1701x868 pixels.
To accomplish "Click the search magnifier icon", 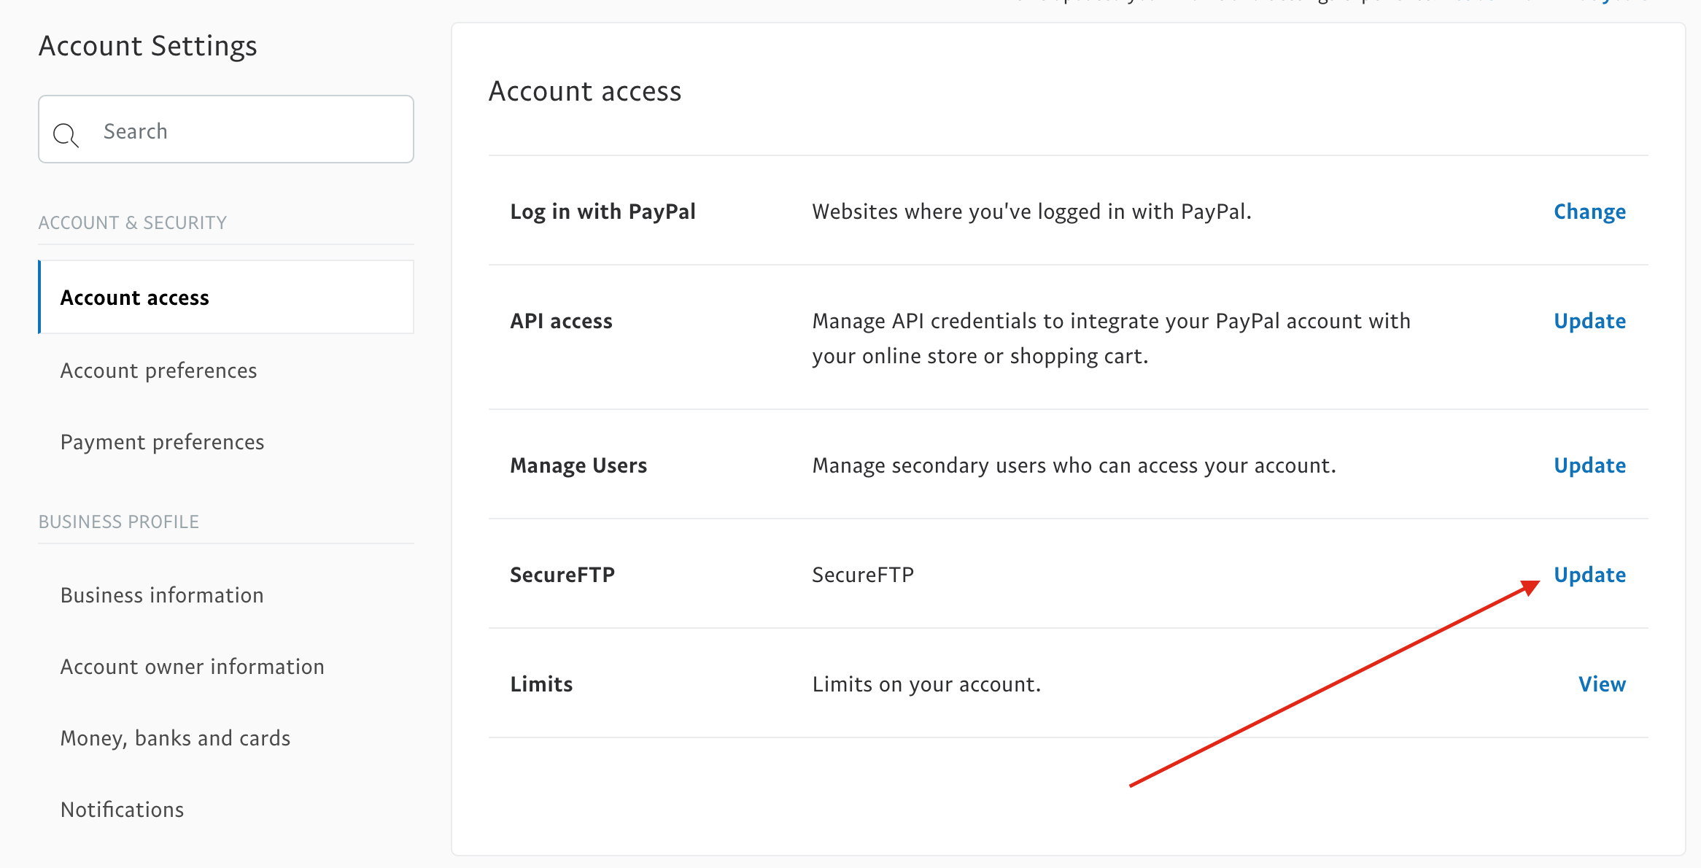I will coord(66,134).
